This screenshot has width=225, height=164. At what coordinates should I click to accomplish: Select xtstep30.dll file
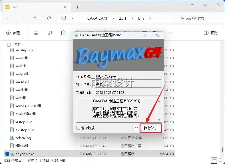coord(25,122)
